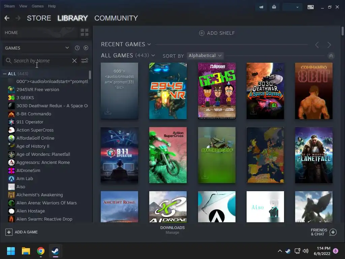The image size is (345, 259).
Task: Toggle ready-to-play filter icon
Action: (86, 48)
